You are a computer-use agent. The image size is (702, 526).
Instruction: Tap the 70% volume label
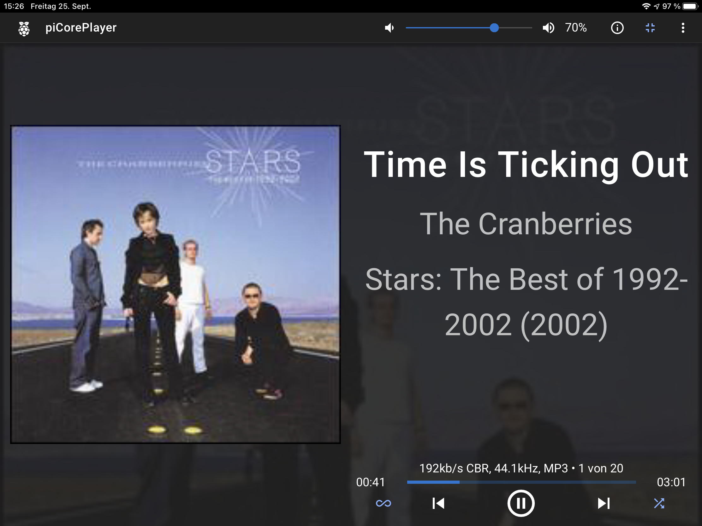tap(576, 28)
